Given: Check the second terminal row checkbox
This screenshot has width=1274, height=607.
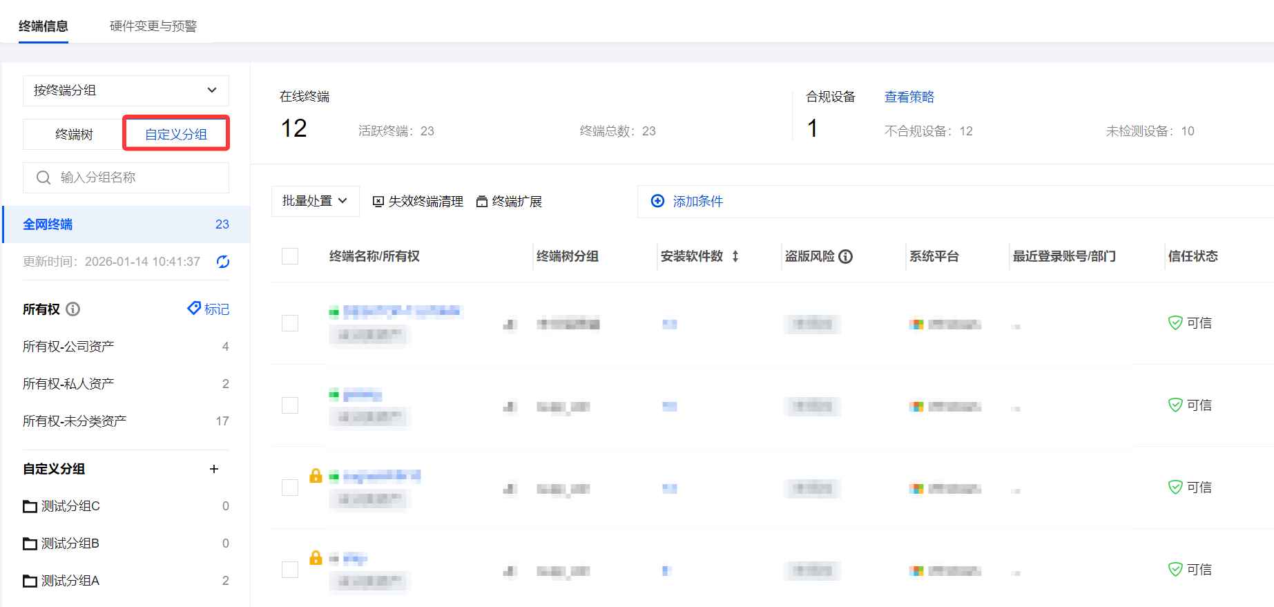Looking at the screenshot, I should coord(290,405).
